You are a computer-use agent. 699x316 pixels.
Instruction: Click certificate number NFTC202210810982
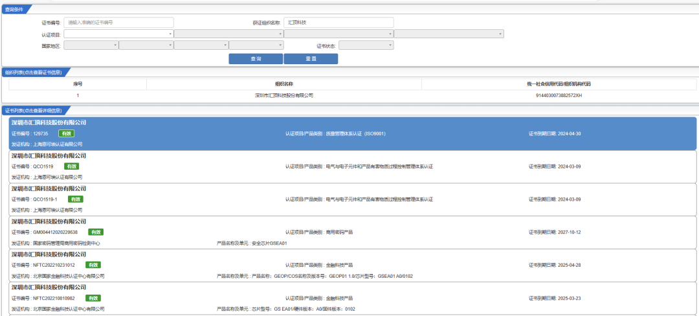point(54,298)
